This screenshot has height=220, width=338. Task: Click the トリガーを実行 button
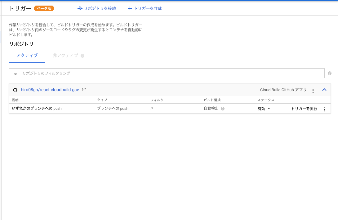304,109
